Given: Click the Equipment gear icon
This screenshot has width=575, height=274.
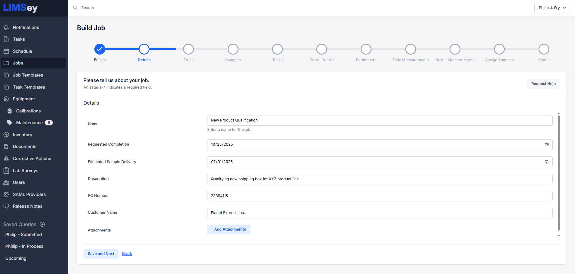Looking at the screenshot, I should pyautogui.click(x=6, y=99).
